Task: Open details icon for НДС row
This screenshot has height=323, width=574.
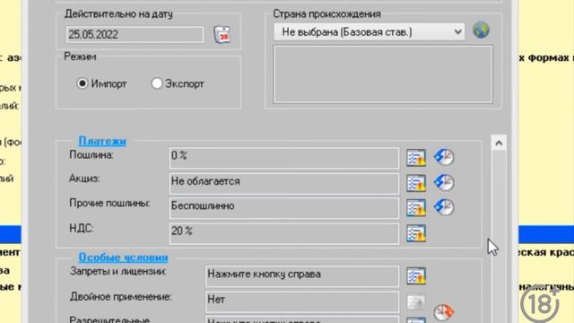Action: [416, 233]
